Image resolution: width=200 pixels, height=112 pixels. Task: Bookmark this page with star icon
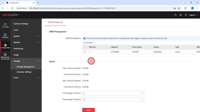click(x=179, y=8)
